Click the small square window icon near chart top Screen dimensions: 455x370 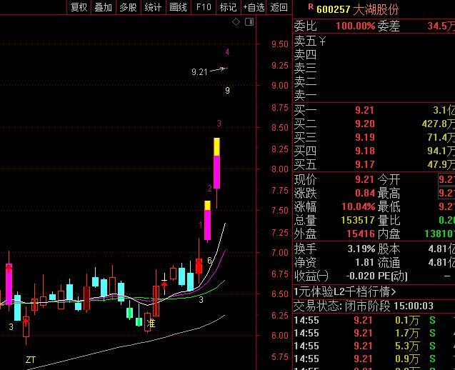(x=249, y=22)
